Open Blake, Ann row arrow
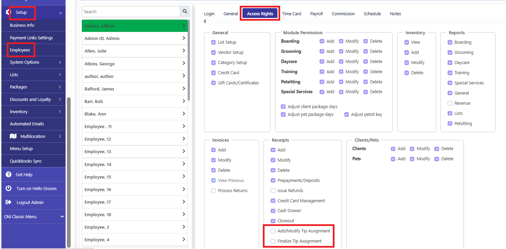 pyautogui.click(x=184, y=113)
